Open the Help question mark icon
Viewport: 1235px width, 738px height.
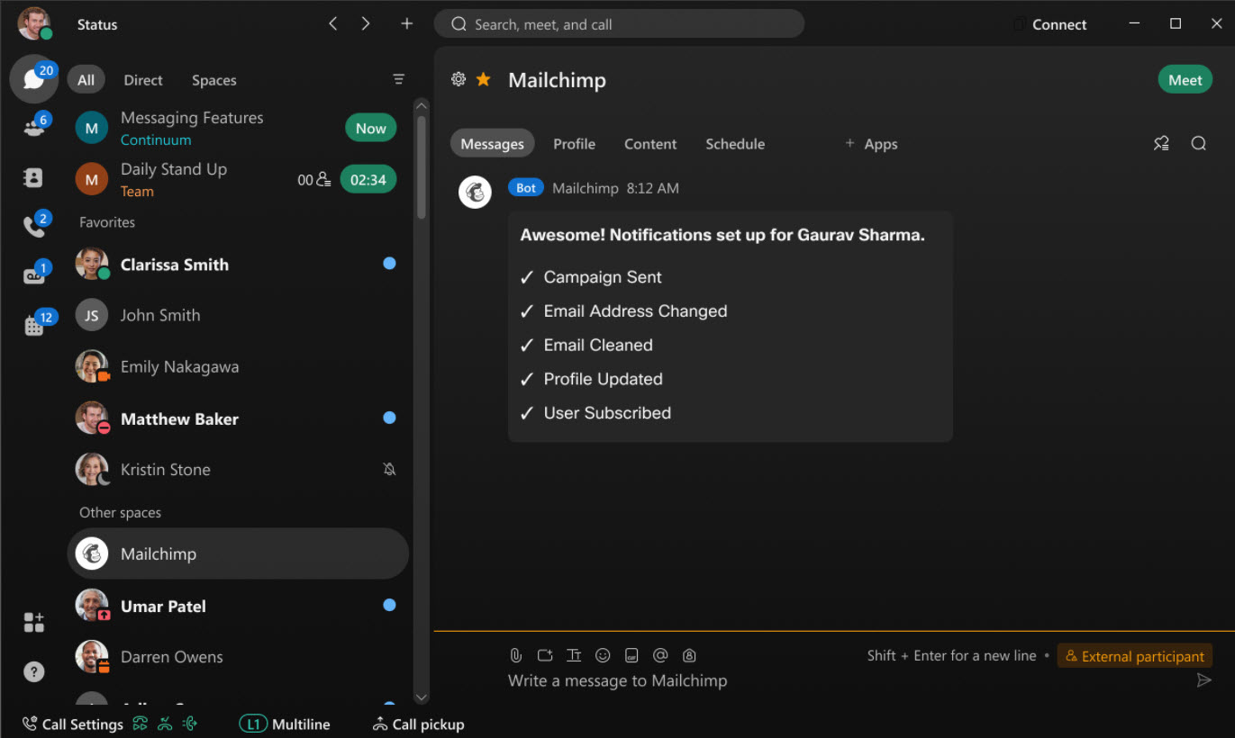click(33, 671)
